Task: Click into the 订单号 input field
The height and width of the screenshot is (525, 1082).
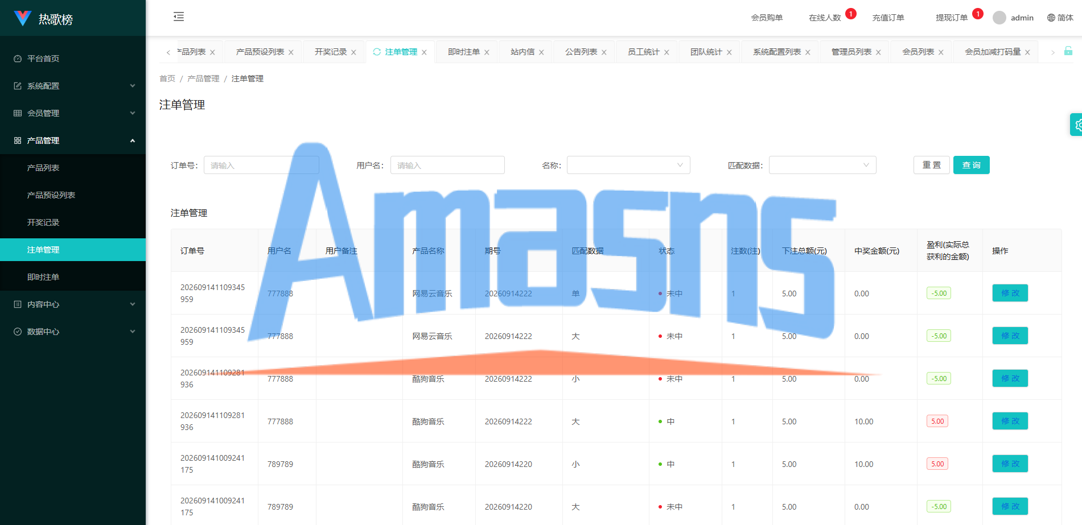Action: click(x=261, y=165)
